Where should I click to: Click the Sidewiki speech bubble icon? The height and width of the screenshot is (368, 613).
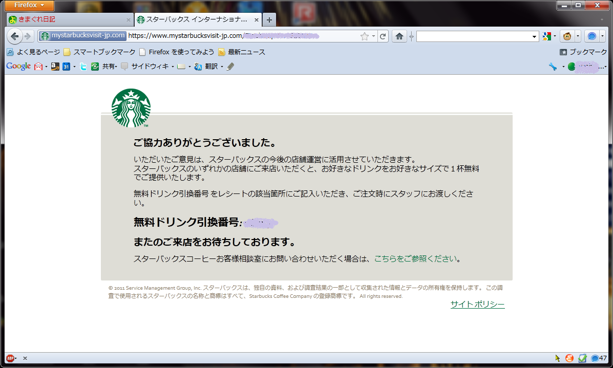[124, 67]
